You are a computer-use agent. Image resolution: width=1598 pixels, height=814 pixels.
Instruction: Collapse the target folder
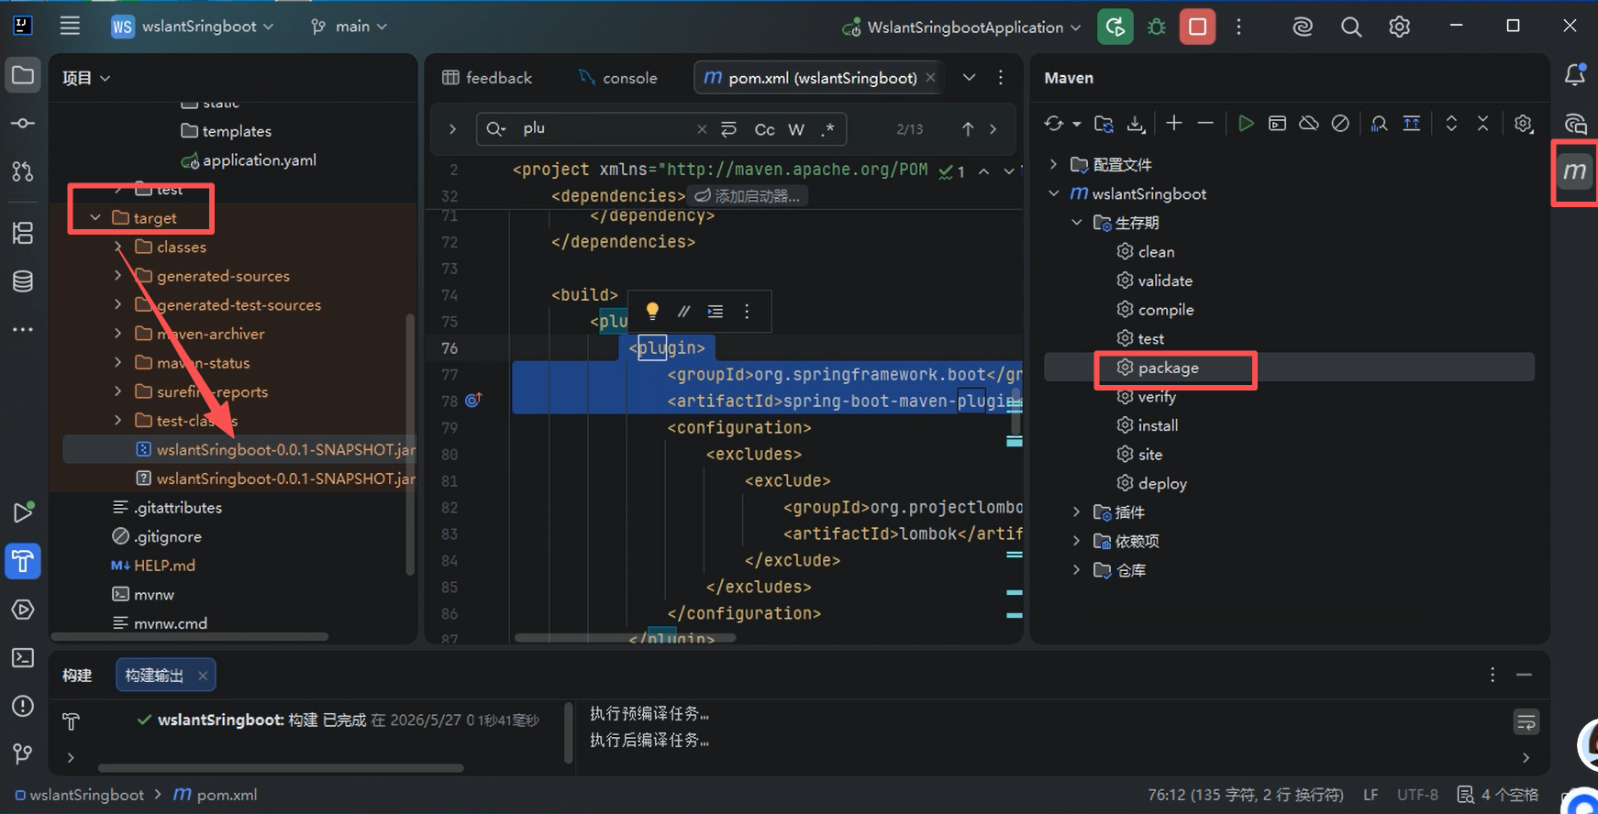pyautogui.click(x=95, y=217)
